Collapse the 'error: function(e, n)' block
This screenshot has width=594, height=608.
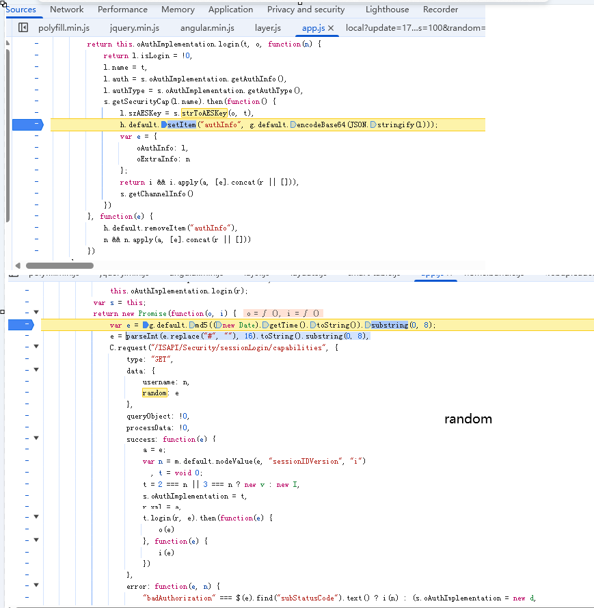[x=36, y=585]
